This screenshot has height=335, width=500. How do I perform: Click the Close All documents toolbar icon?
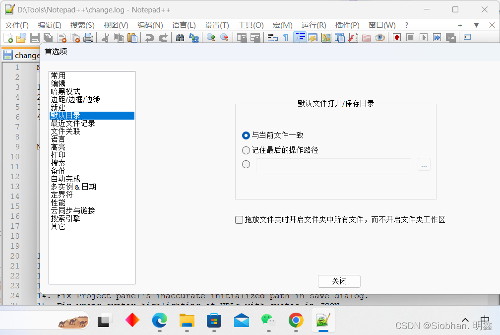75,38
